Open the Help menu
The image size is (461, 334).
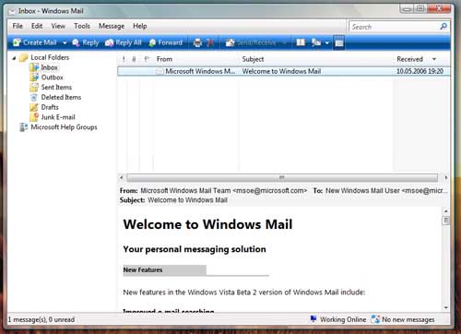[x=140, y=26]
